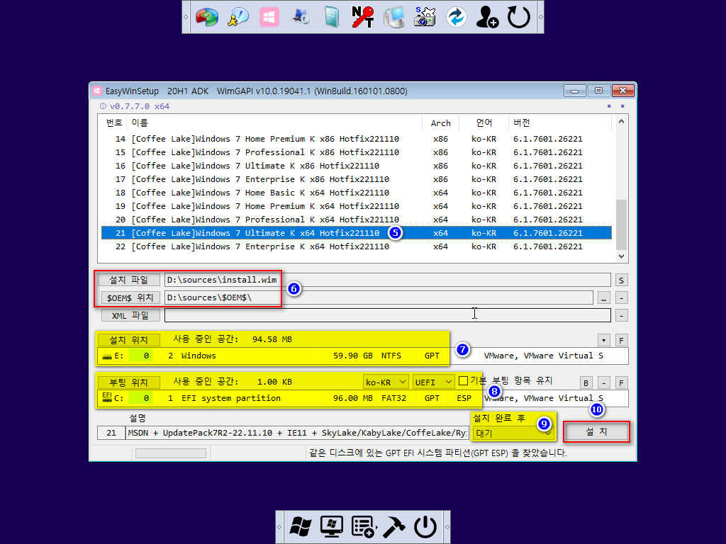
Task: Select row 14 Windows 7 Home Premium K x86
Action: click(x=357, y=139)
